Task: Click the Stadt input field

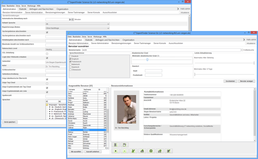Action: coord(153,71)
